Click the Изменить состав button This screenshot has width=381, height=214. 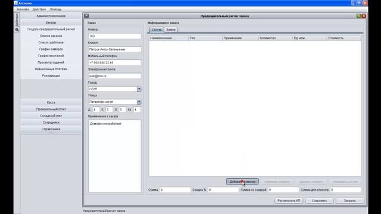(345, 181)
